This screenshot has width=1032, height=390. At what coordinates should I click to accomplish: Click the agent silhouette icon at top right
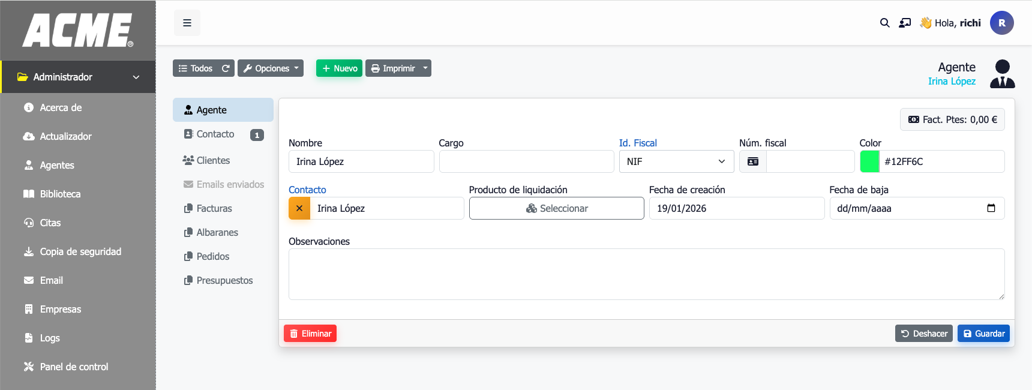pyautogui.click(x=1002, y=74)
